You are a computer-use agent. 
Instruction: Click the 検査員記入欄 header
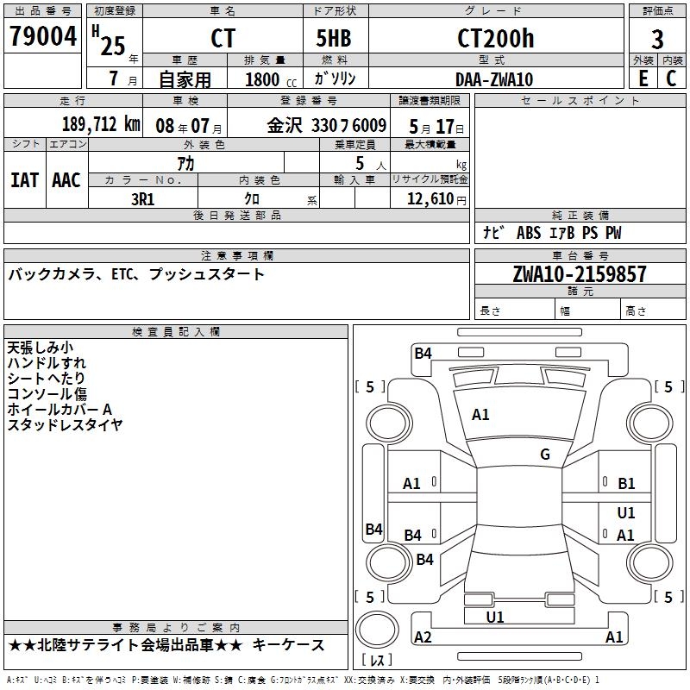[x=176, y=332]
